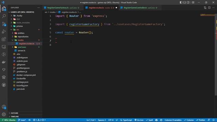This screenshot has width=217, height=122.
Task: Split the editor to the right
Action: 209,8
